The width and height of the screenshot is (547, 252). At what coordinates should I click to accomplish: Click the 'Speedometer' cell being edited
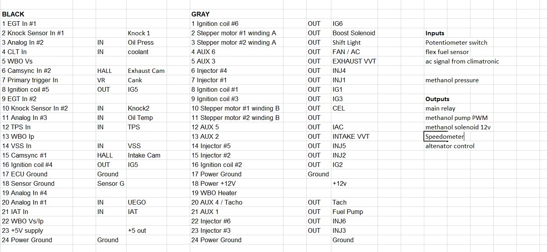(x=444, y=136)
